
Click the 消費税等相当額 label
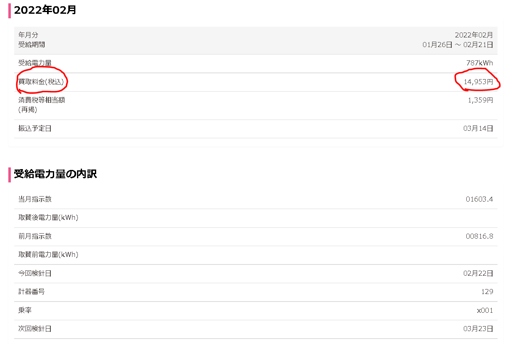42,100
